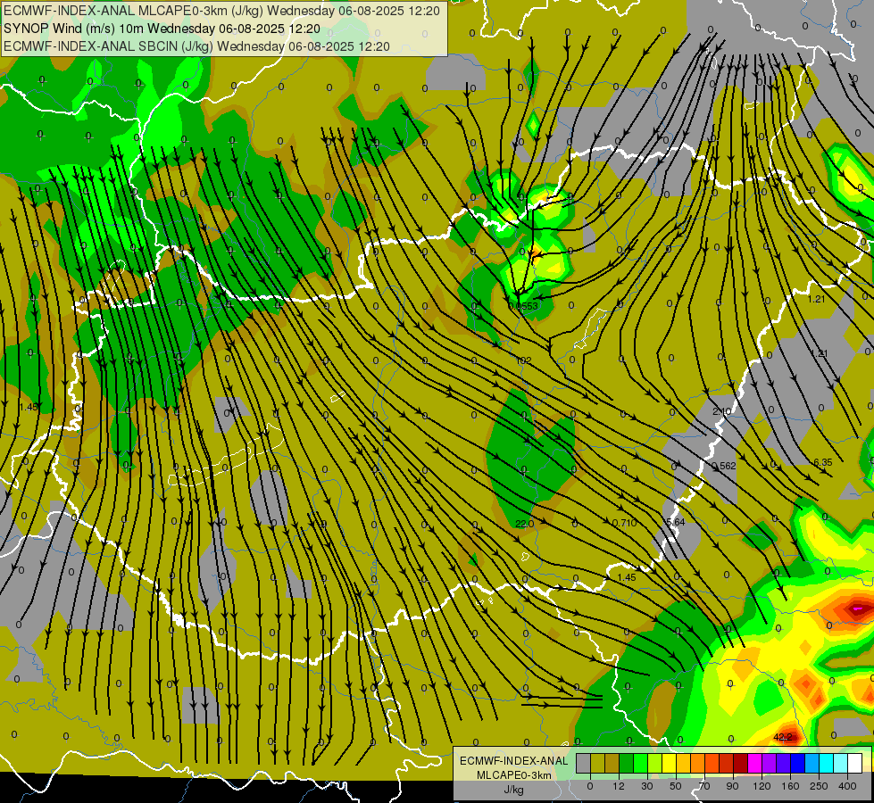Image resolution: width=874 pixels, height=803 pixels.
Task: Click the SYNOP Wind 10m title line
Action: pyautogui.click(x=162, y=29)
